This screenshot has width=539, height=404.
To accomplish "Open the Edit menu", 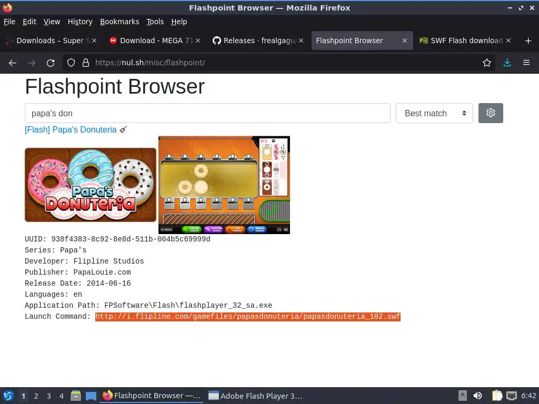I will 29,22.
